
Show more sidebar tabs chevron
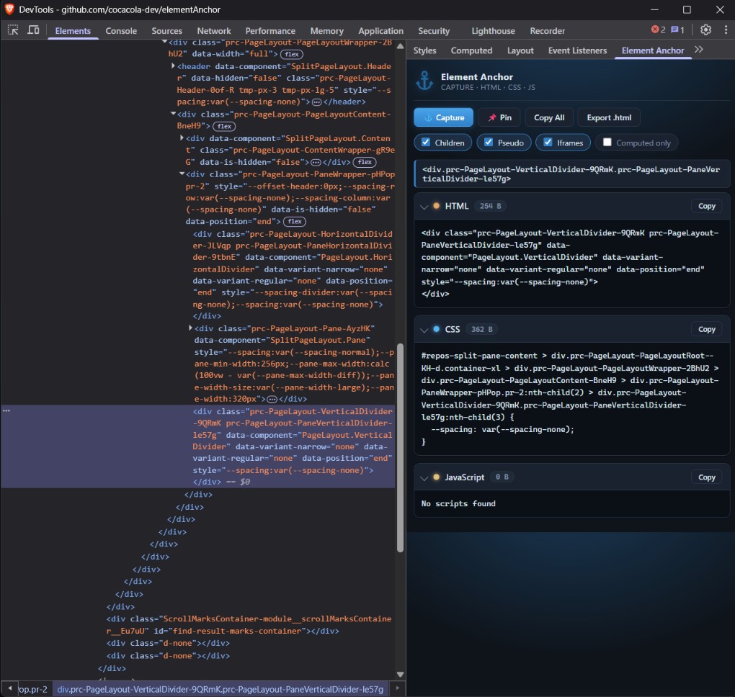699,50
